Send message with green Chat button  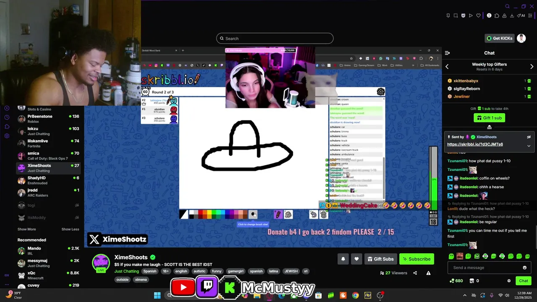(x=523, y=281)
